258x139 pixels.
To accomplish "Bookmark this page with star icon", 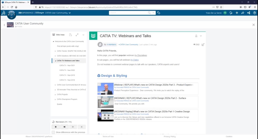I will [221, 7].
